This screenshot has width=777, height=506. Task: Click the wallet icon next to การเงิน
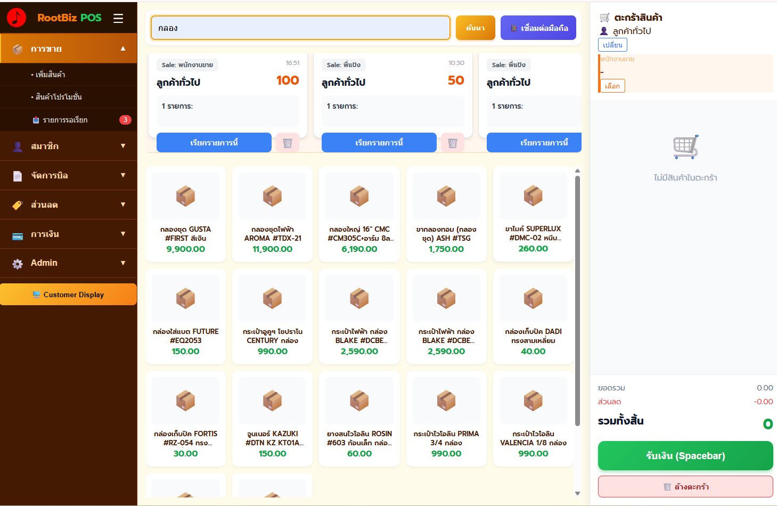pos(17,234)
